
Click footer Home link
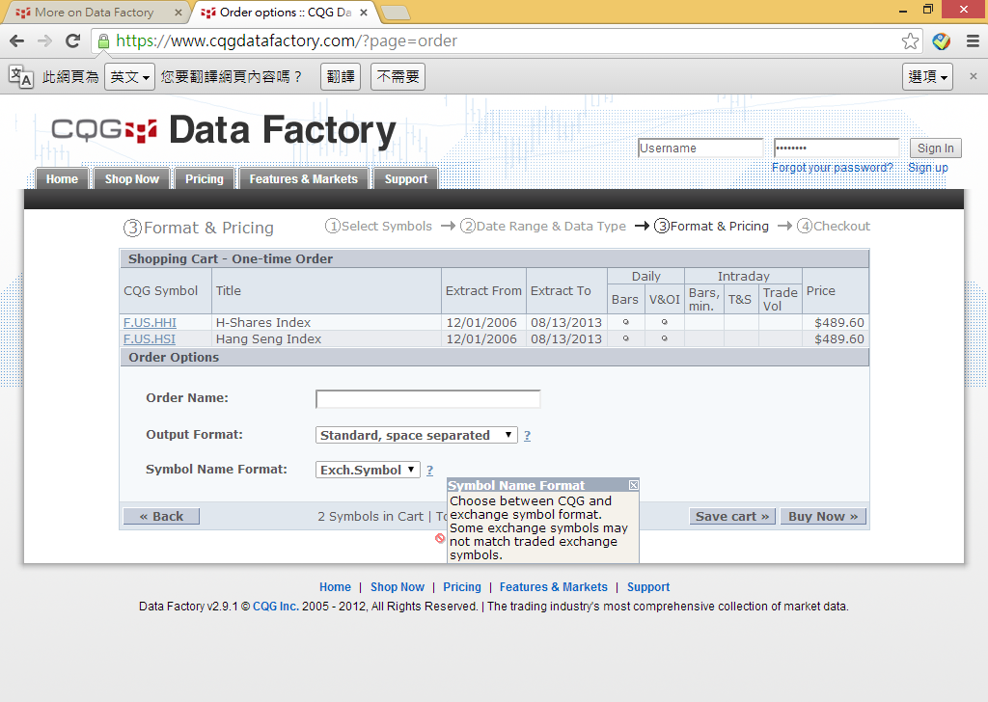335,587
